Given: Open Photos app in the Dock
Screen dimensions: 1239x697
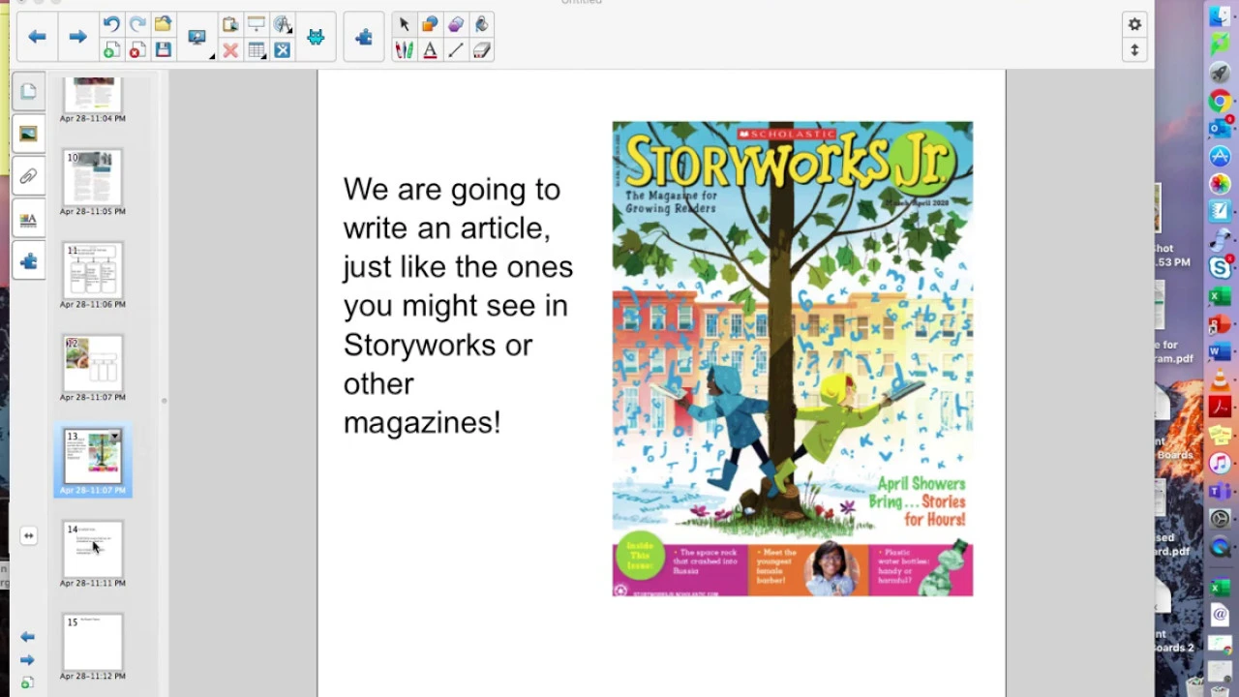Looking at the screenshot, I should tap(1220, 184).
